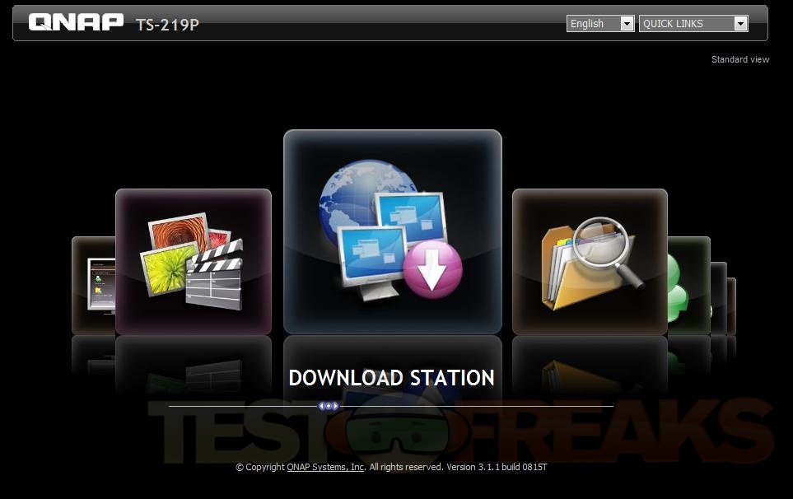The image size is (793, 499).
Task: Select the green icon tile beside the file manager
Action: pyautogui.click(x=689, y=285)
